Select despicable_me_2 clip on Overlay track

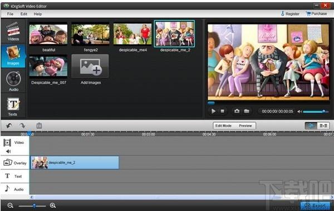coord(75,163)
